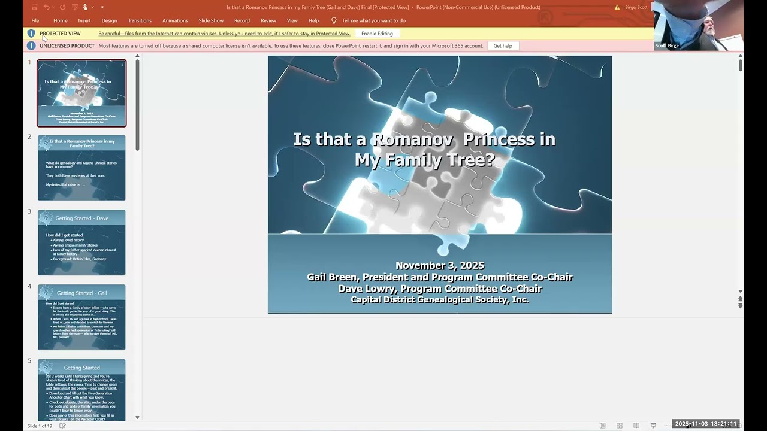
Task: Click the Unlicensed Product info icon
Action: click(x=31, y=45)
